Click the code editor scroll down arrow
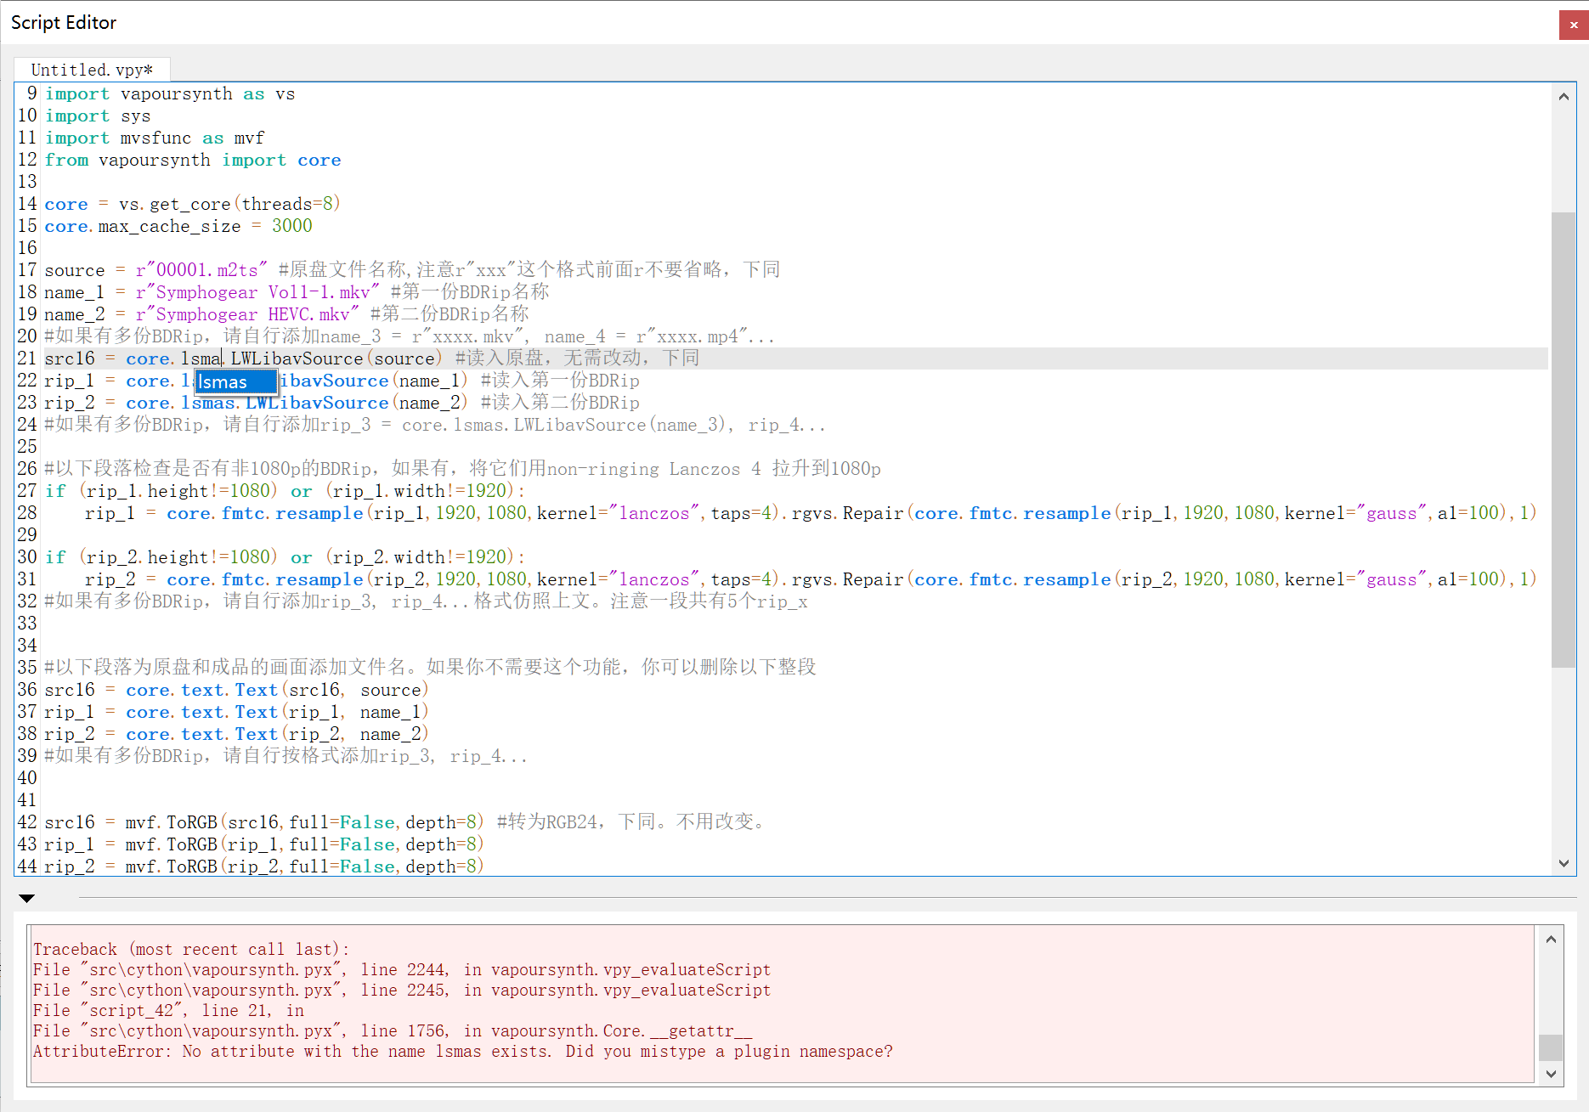This screenshot has width=1589, height=1112. pyautogui.click(x=1564, y=863)
